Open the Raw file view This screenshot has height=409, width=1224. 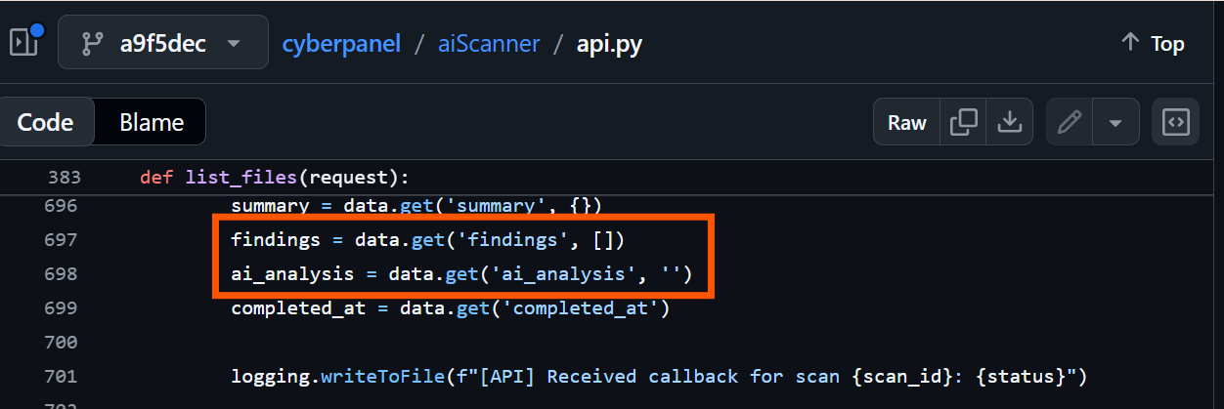pyautogui.click(x=906, y=122)
